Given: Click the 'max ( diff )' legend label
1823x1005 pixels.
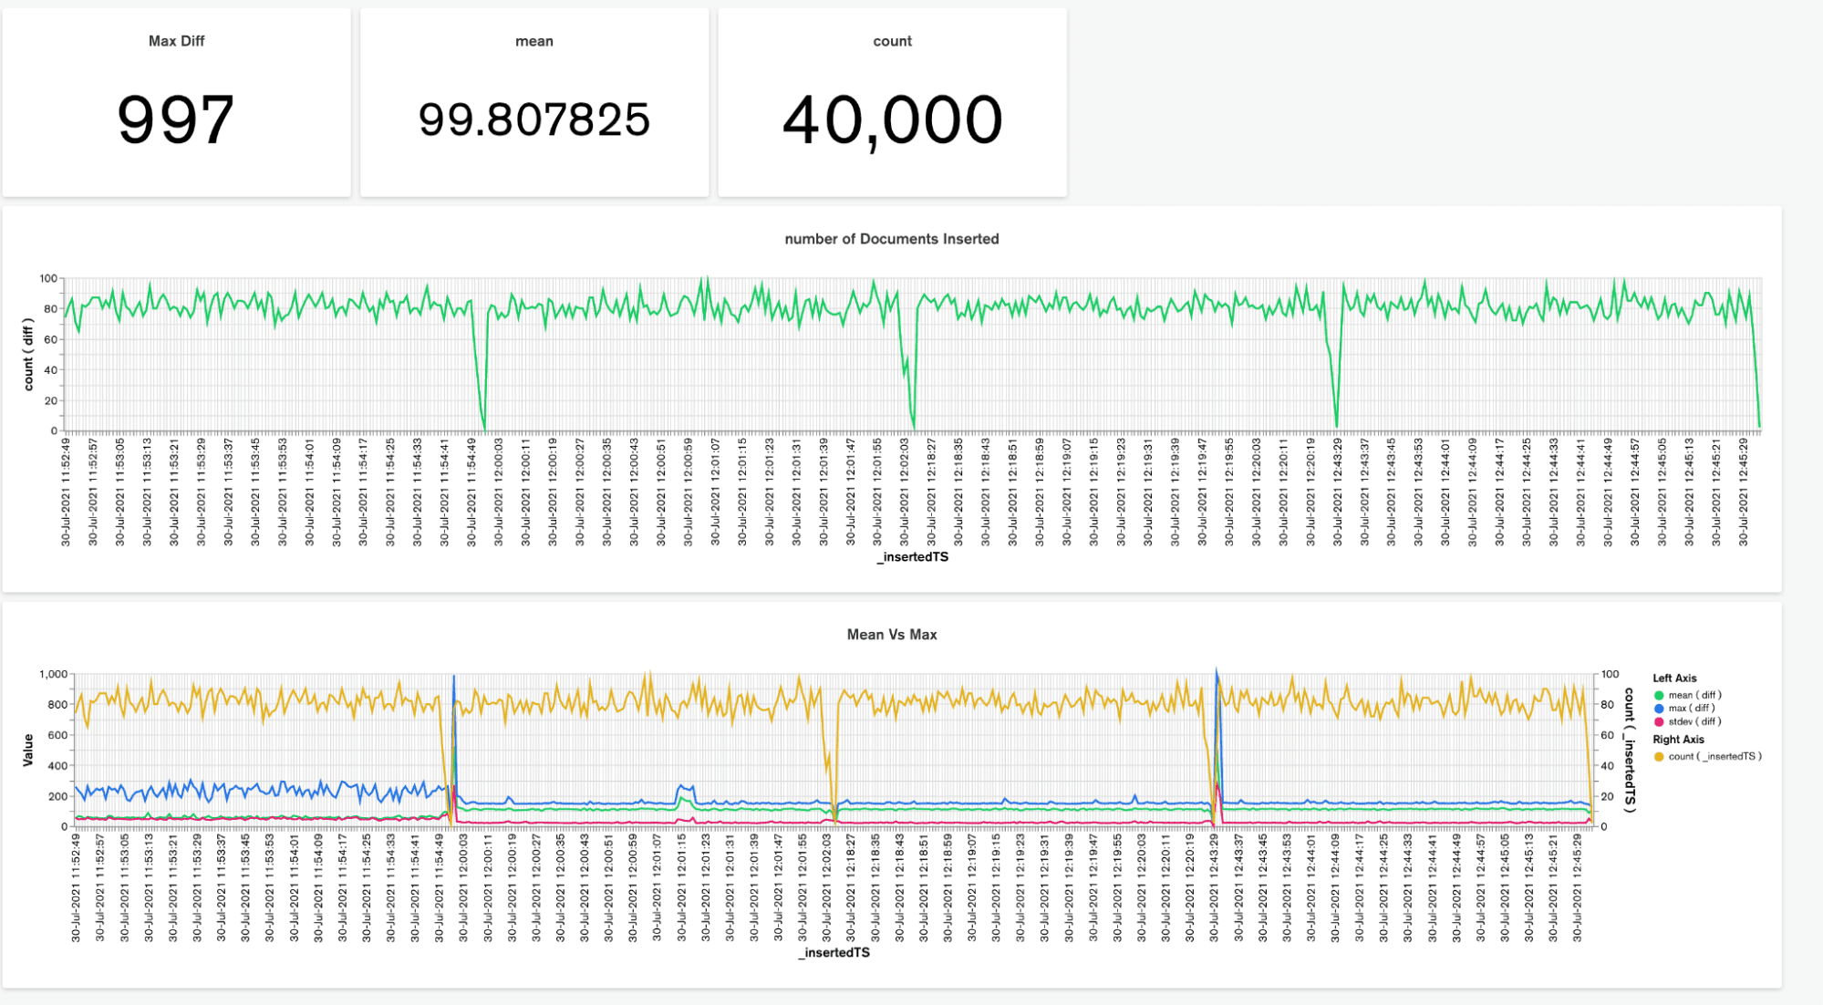Looking at the screenshot, I should (1692, 709).
